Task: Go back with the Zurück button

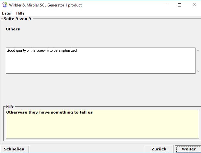Action: (x=159, y=149)
